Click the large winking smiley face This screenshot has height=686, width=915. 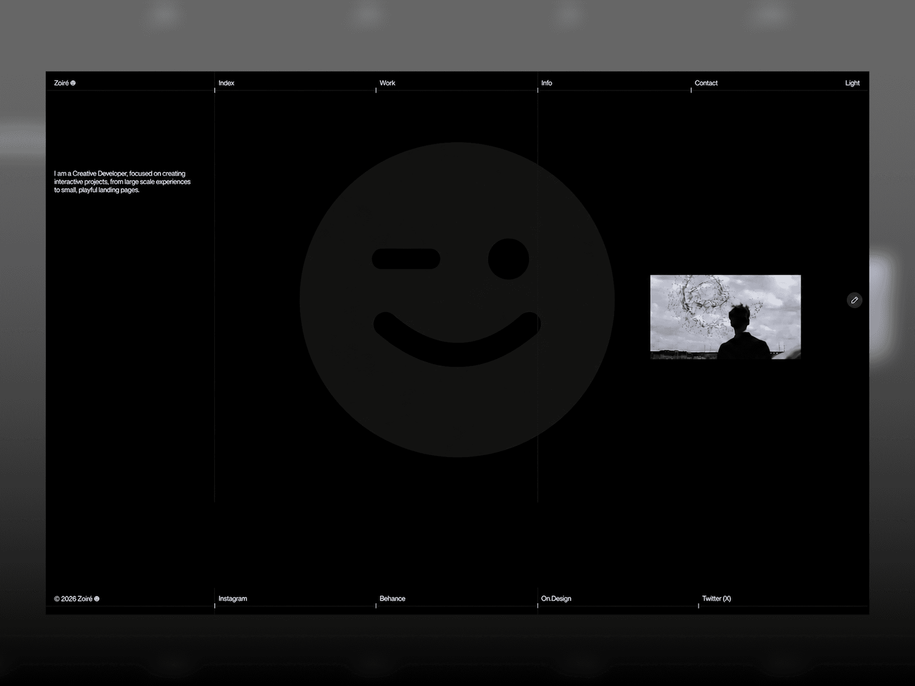point(457,300)
